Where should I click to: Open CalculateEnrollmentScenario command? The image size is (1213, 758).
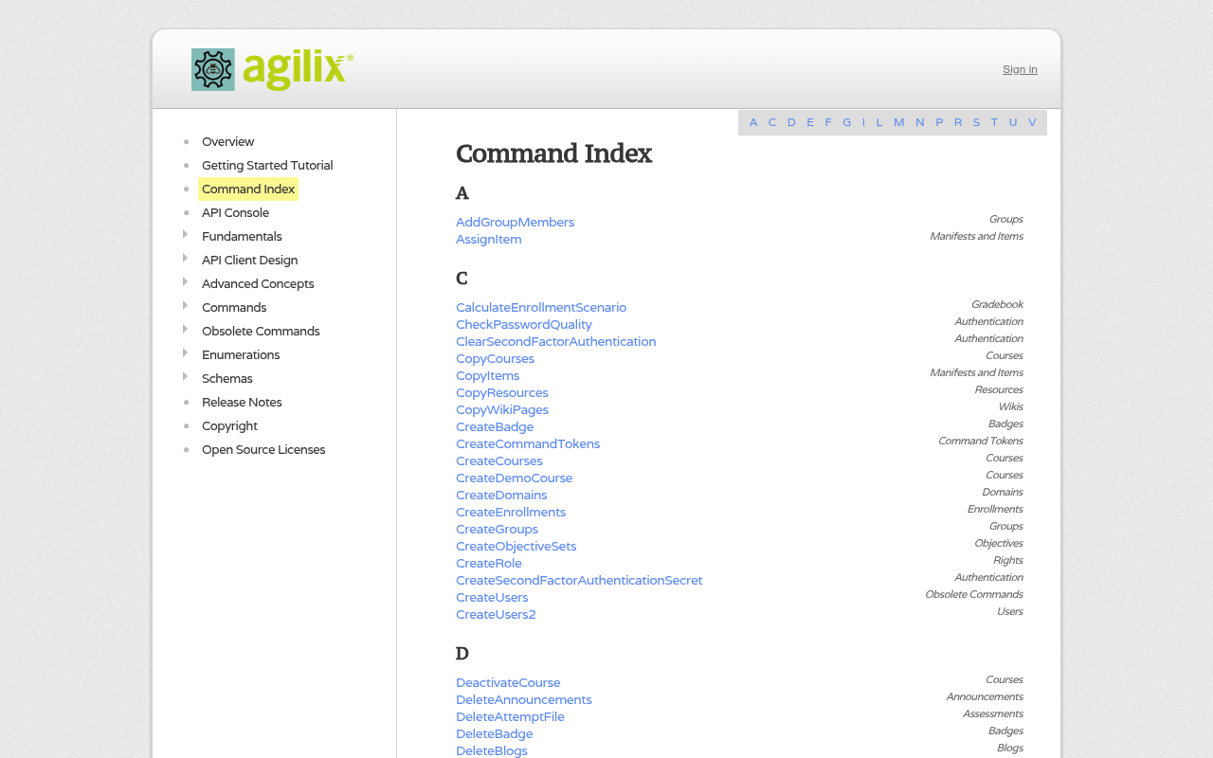point(541,307)
